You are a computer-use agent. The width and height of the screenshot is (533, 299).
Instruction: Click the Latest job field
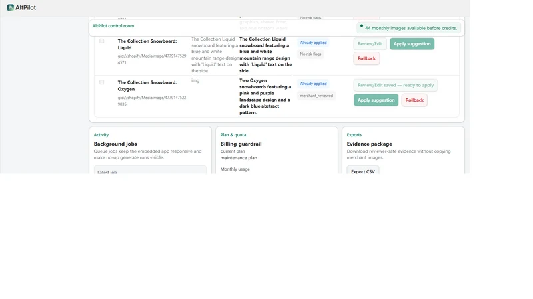click(150, 170)
